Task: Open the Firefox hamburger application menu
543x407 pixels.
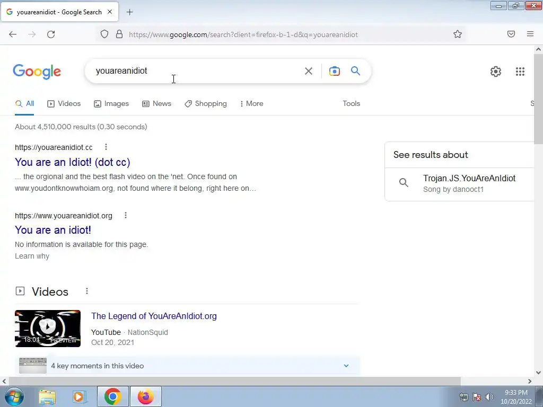Action: (530, 34)
